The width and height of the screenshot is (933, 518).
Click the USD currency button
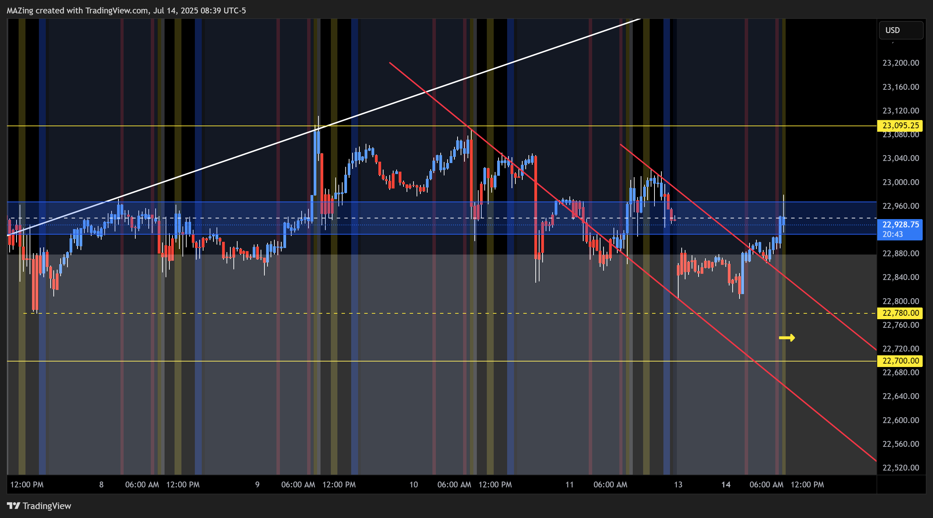(901, 30)
